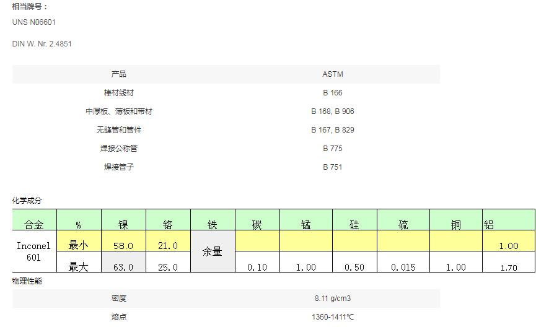
Task: Click the 8.11 g/cm3 density value
Action: [x=333, y=299]
